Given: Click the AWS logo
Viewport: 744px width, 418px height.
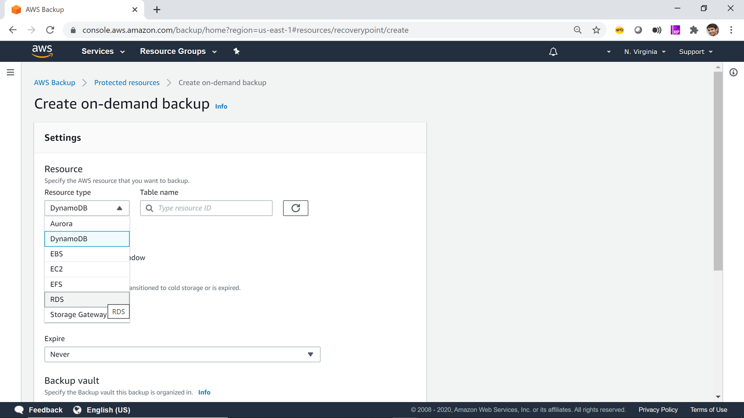Looking at the screenshot, I should click(42, 51).
